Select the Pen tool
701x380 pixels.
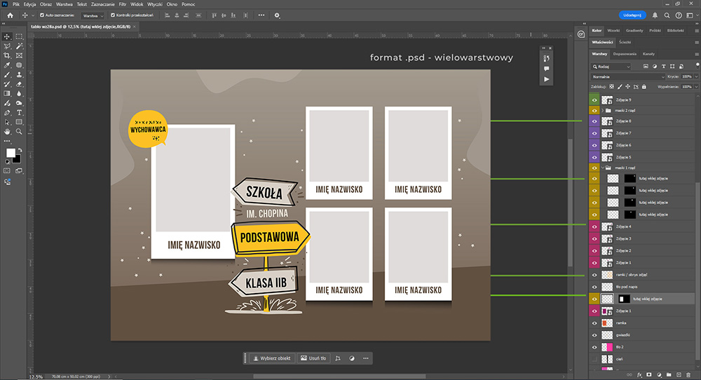click(x=7, y=113)
